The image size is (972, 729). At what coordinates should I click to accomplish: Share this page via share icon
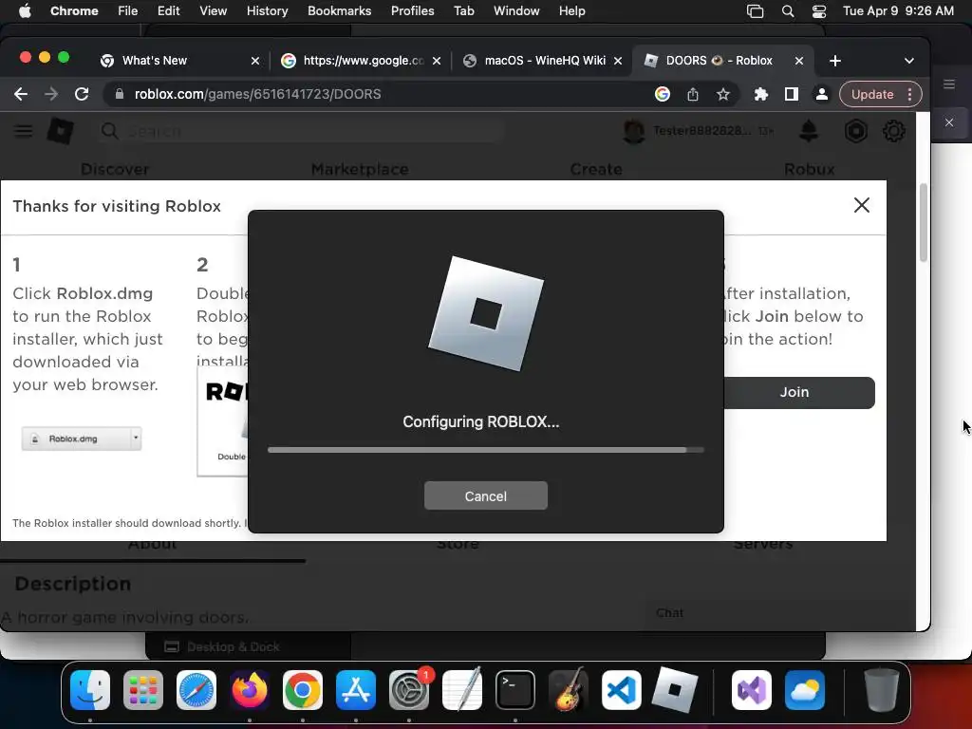(x=692, y=94)
